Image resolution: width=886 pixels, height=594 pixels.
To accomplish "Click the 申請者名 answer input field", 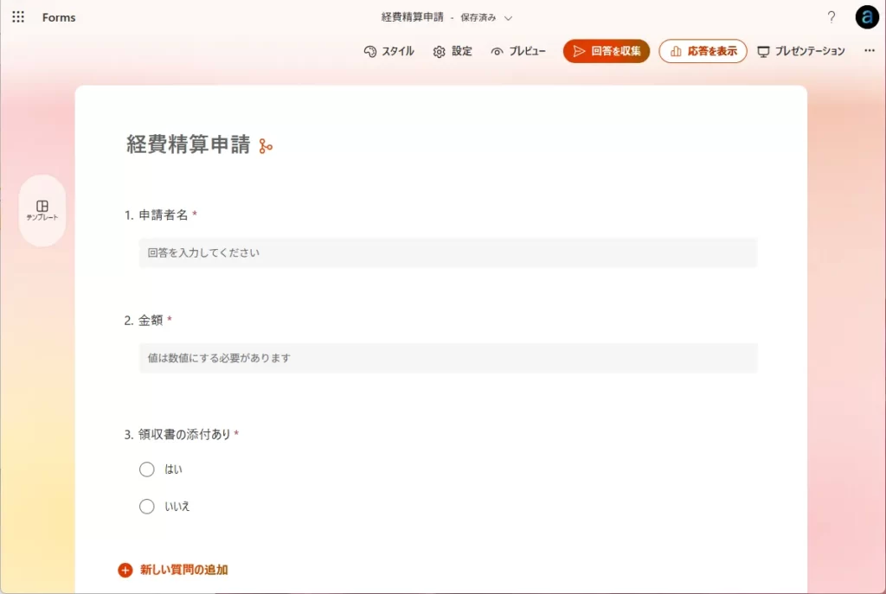I will coord(447,252).
